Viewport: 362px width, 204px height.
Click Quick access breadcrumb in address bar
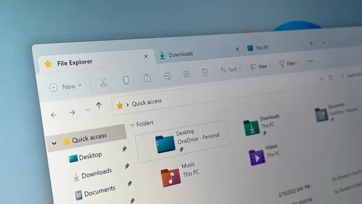click(146, 102)
